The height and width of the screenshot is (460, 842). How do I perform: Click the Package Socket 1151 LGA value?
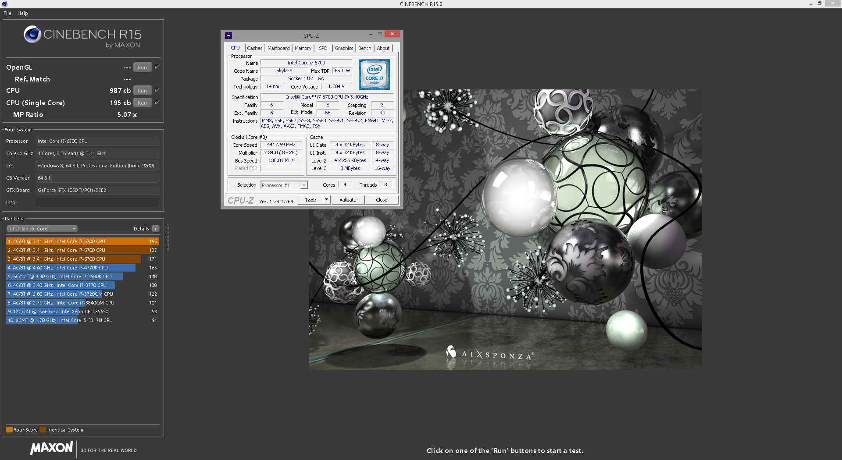click(x=306, y=78)
